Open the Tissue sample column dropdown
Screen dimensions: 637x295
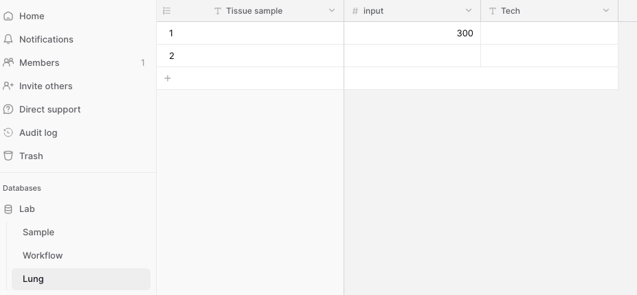[x=331, y=10]
